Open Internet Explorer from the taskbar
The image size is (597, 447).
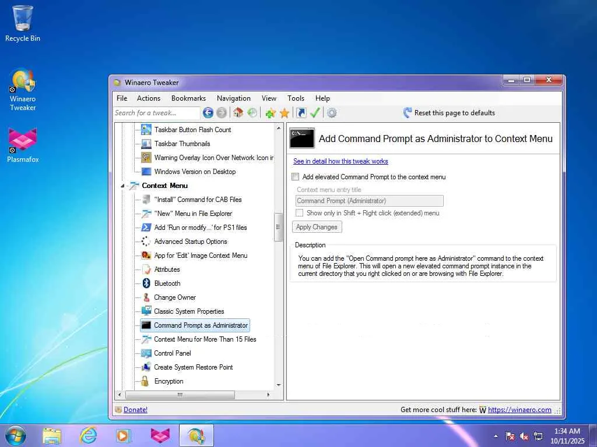(x=88, y=435)
